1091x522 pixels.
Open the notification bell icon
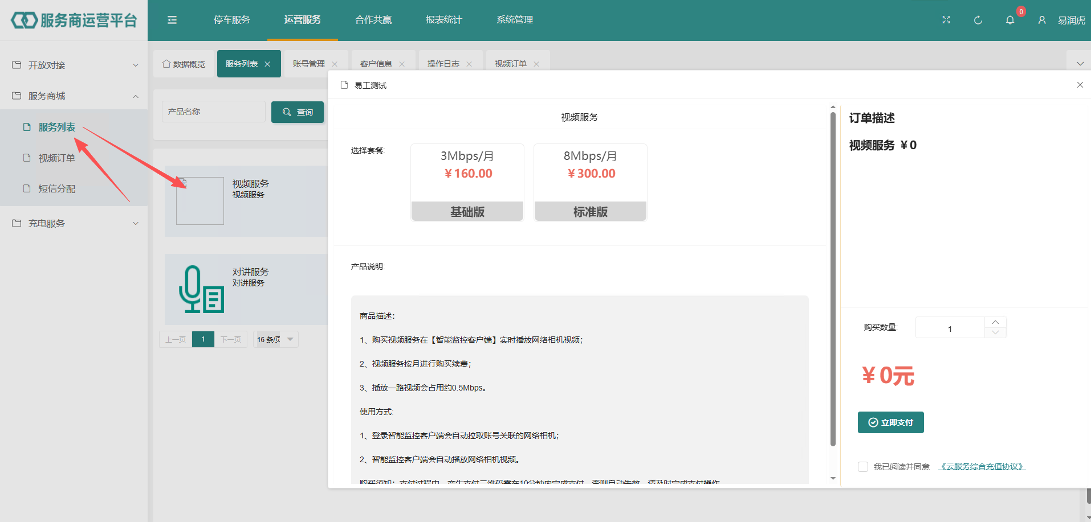pyautogui.click(x=1010, y=20)
